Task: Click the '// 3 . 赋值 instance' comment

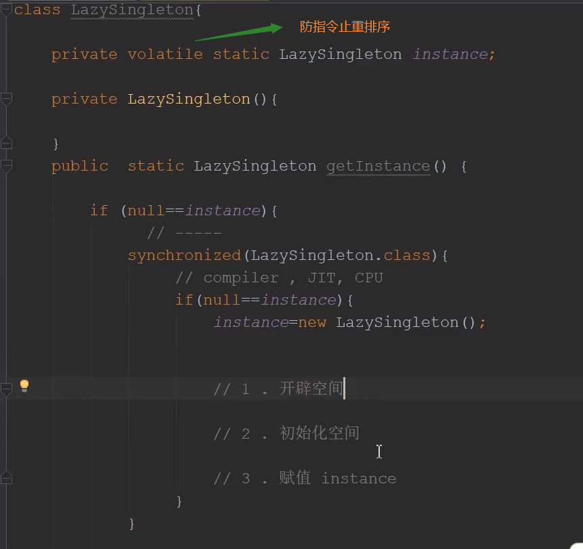Action: coord(305,479)
